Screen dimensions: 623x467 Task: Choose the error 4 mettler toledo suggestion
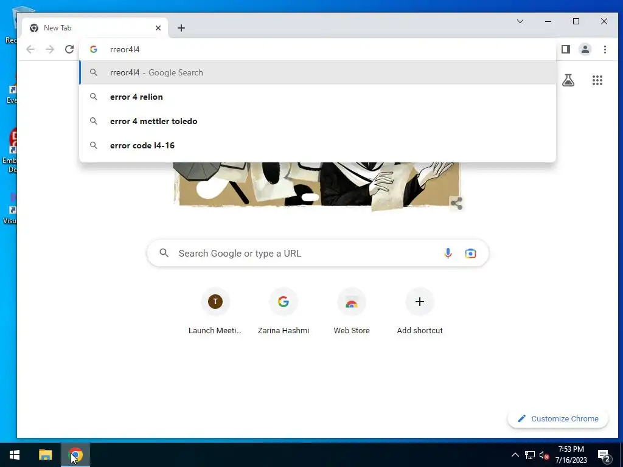318,121
